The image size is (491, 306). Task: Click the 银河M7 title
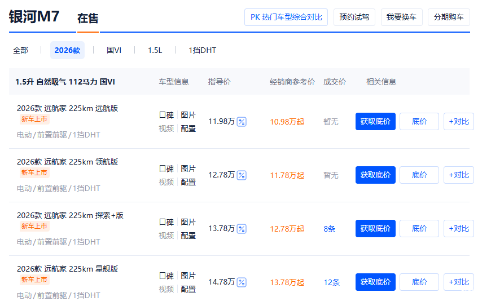(34, 16)
